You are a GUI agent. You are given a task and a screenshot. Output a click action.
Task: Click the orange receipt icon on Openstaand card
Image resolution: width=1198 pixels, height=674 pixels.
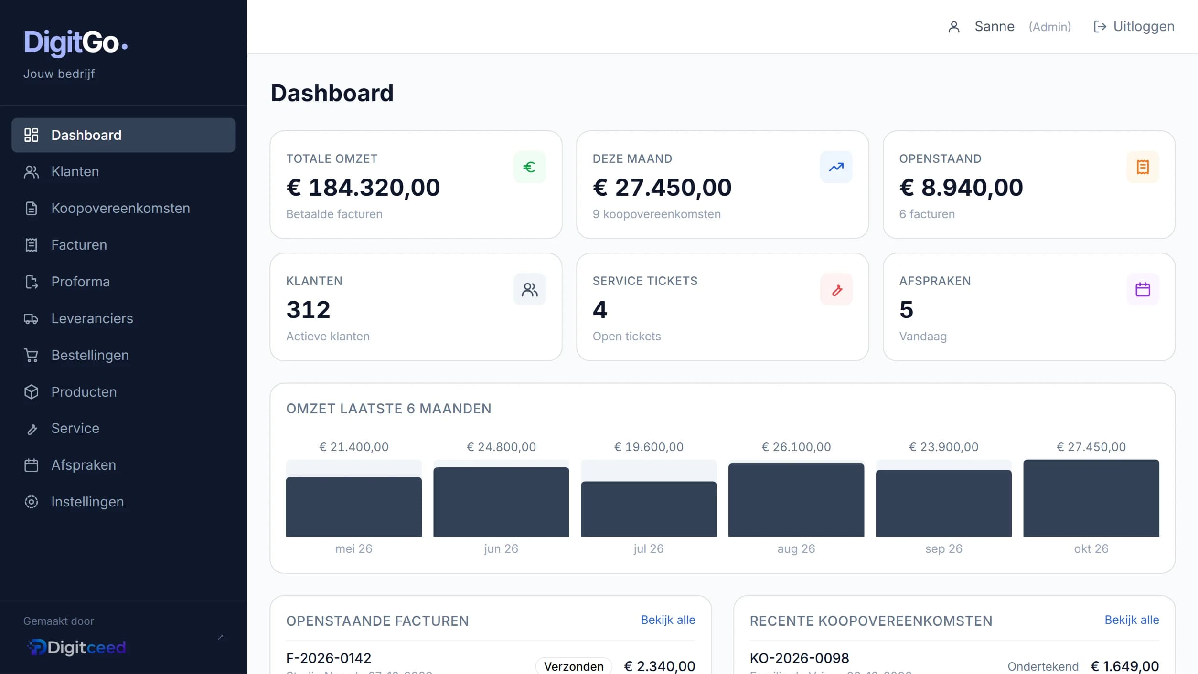[1143, 167]
